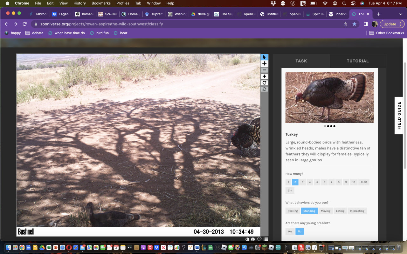This screenshot has width=407, height=254.
Task: Switch to the TASK tab
Action: point(301,61)
